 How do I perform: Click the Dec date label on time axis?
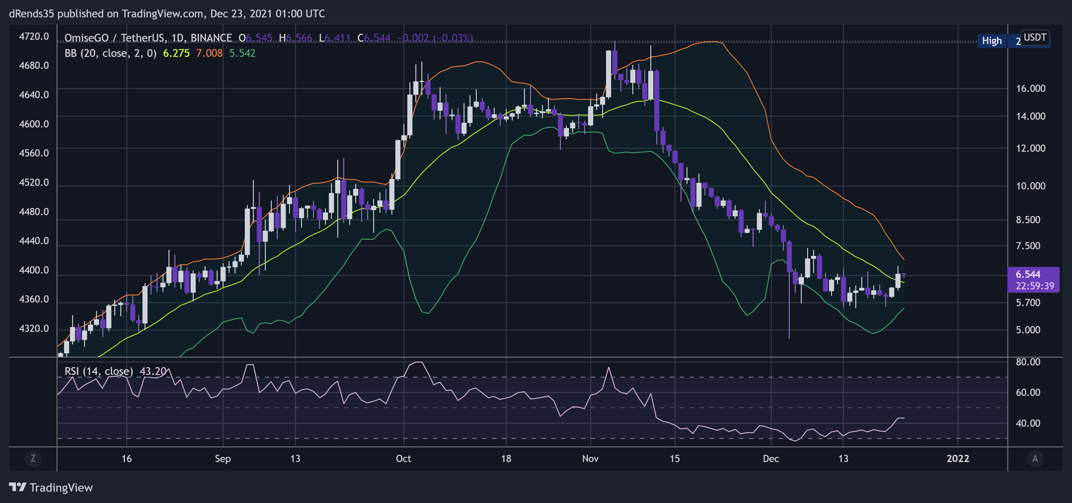(x=771, y=458)
